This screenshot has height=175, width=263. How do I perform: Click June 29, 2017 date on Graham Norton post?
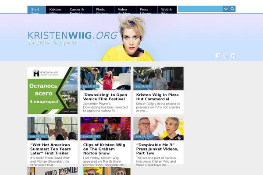[91, 136]
